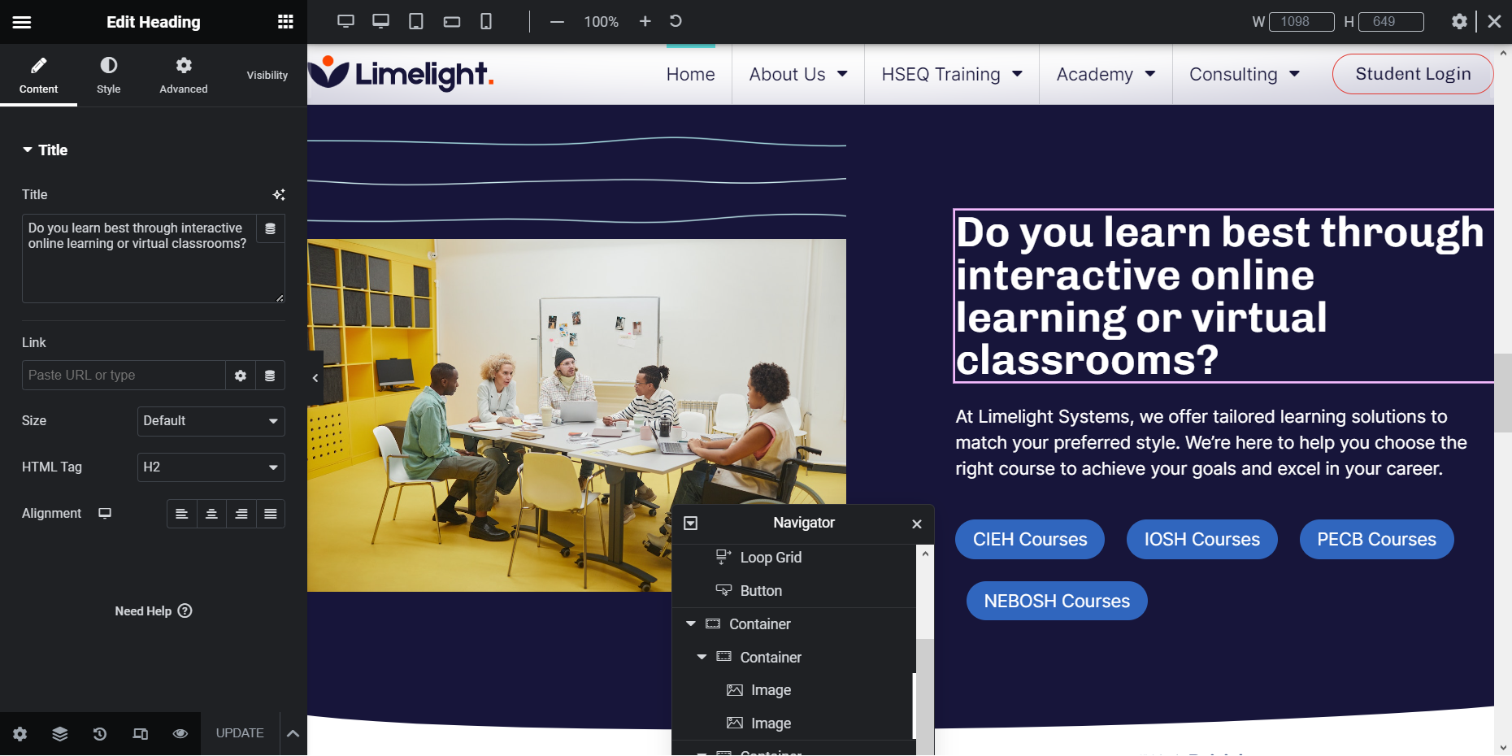Screen dimensions: 1512x756
Task: Set alignment to justified
Action: 271,514
